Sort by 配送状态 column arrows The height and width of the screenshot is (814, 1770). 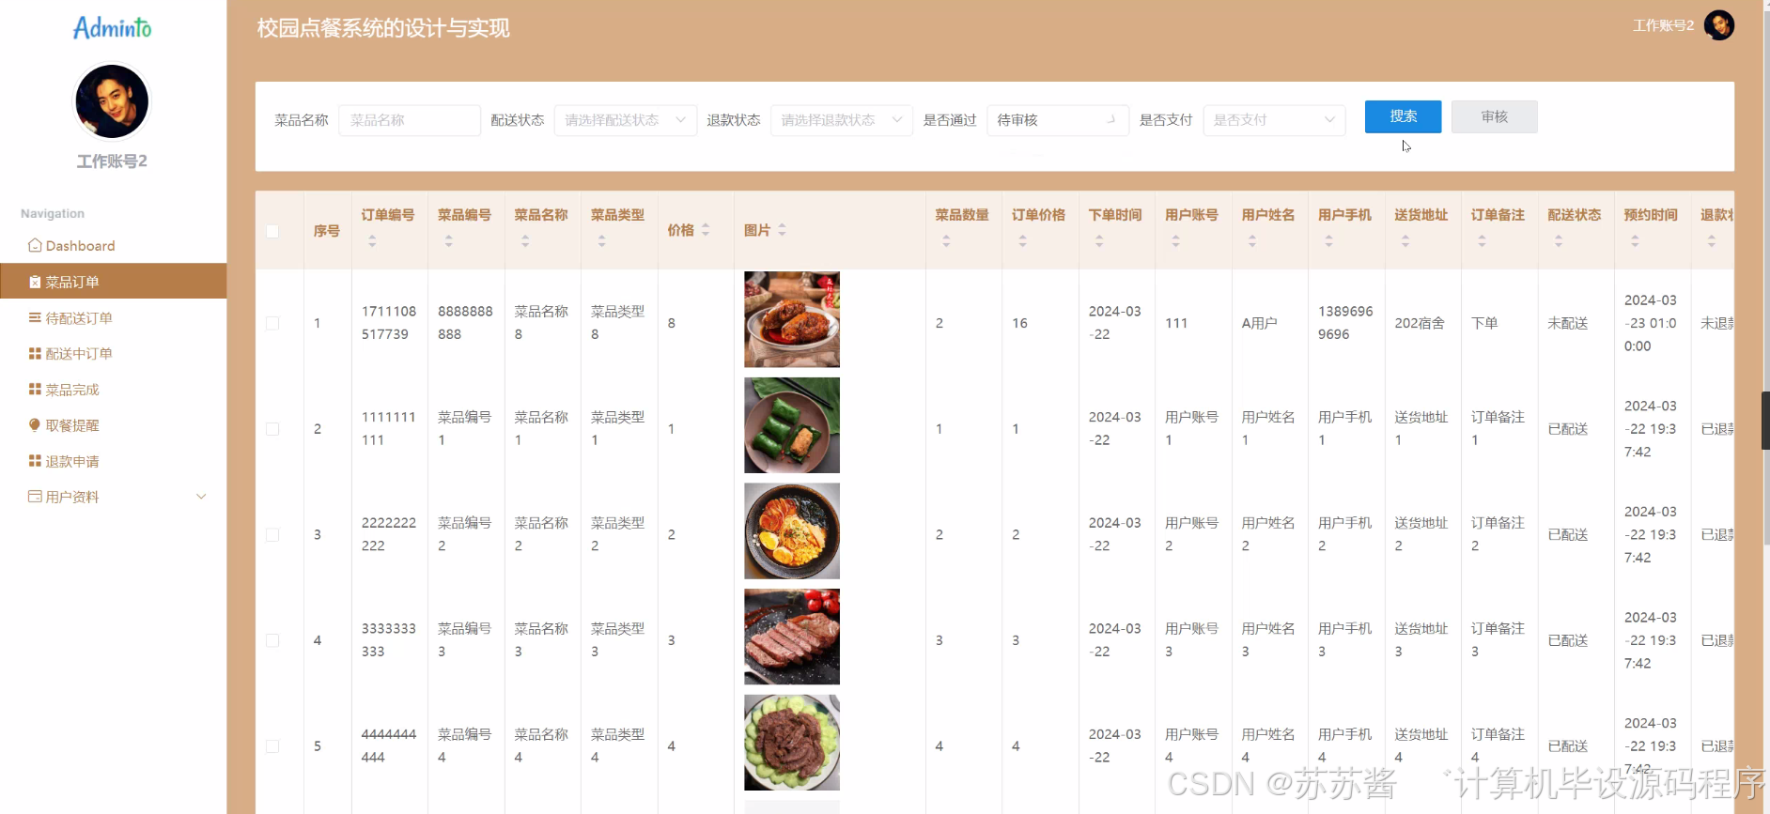click(1559, 241)
